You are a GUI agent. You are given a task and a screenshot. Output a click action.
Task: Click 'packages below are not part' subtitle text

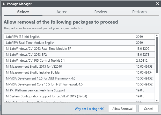tap(44, 28)
